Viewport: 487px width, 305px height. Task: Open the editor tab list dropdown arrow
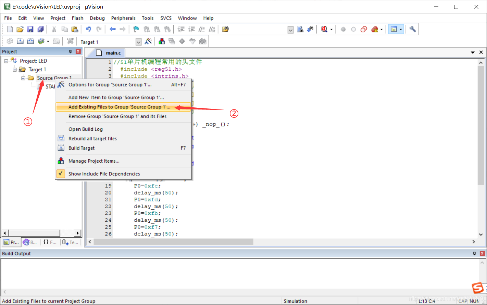pos(473,52)
